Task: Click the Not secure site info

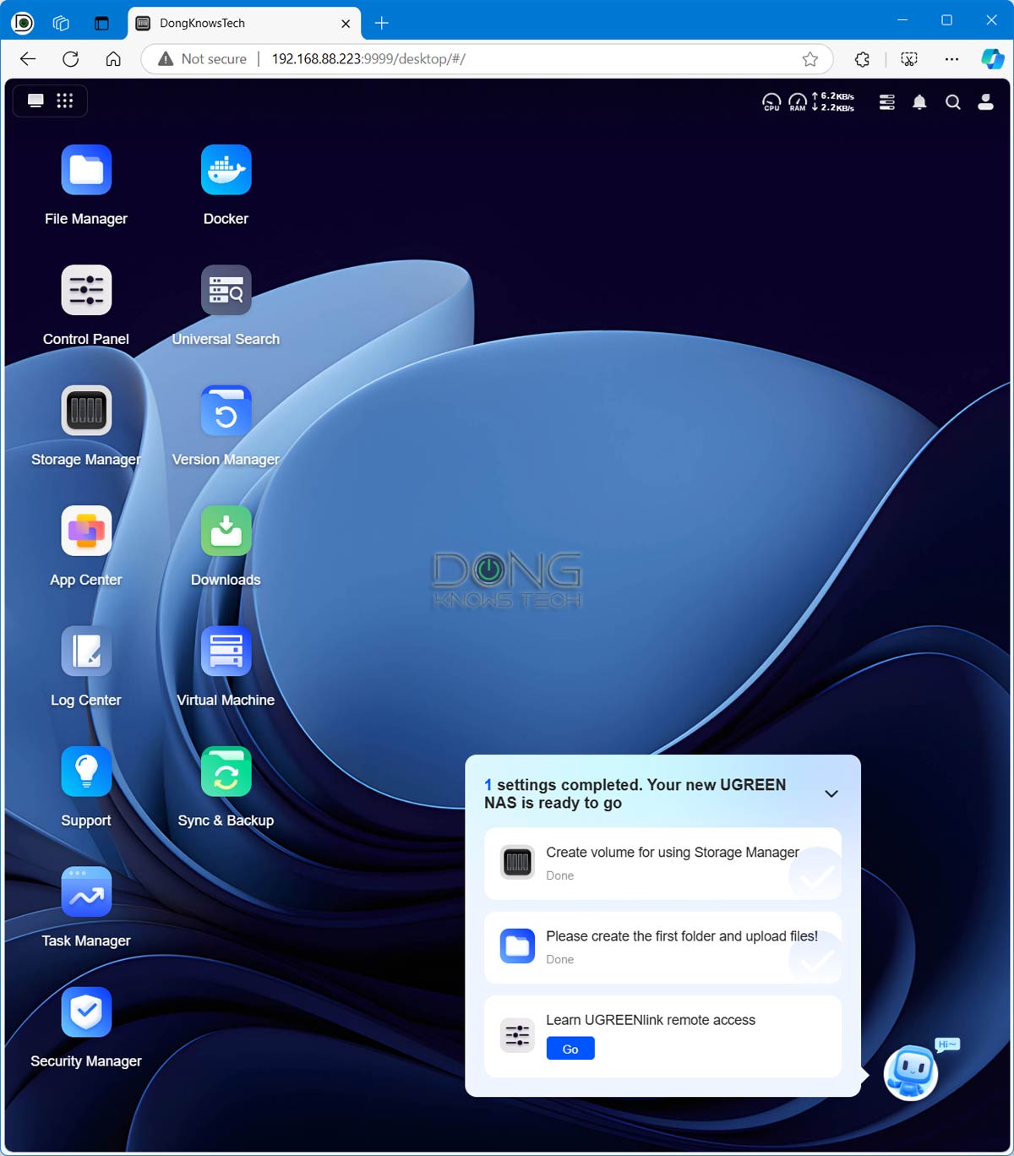Action: click(x=203, y=59)
